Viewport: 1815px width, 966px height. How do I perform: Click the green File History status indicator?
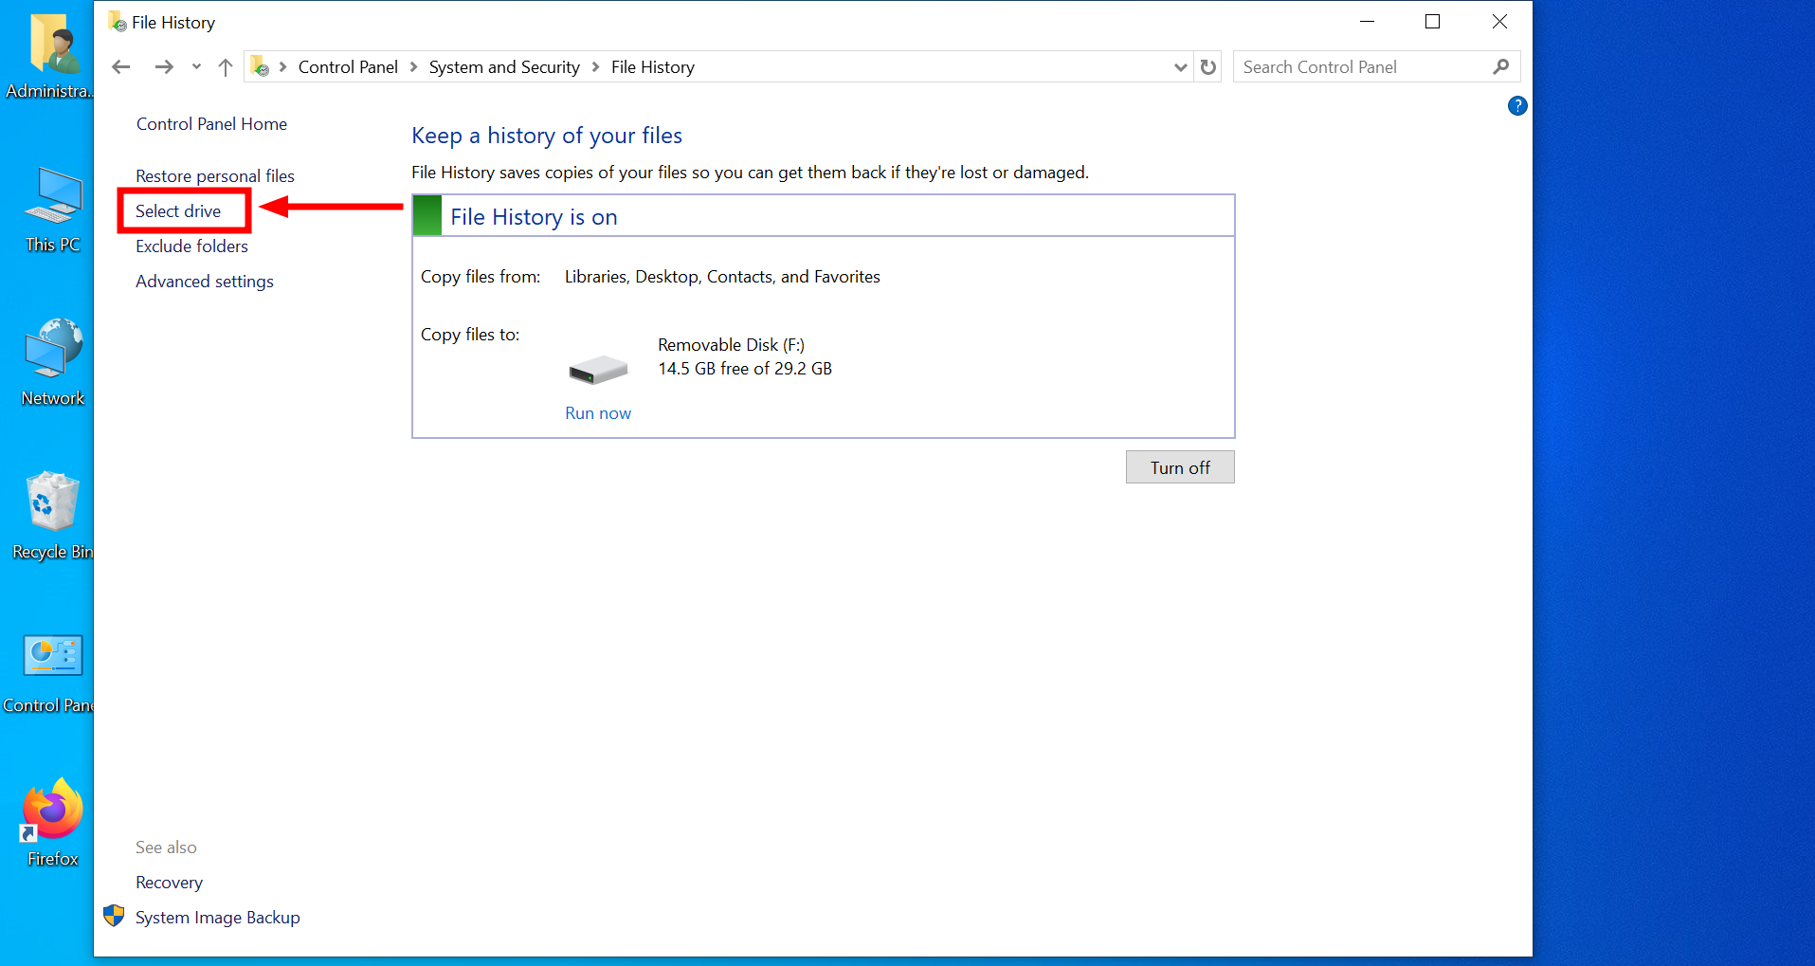tap(427, 215)
